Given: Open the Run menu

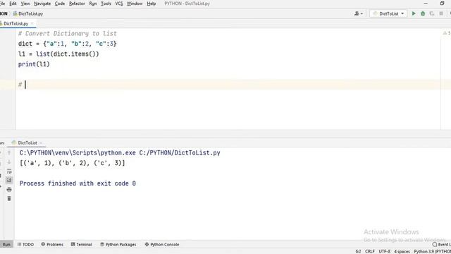Looking at the screenshot, I should click(93, 4).
